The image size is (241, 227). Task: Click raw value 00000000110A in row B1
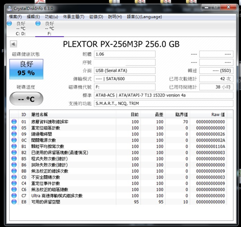(x=210, y=146)
